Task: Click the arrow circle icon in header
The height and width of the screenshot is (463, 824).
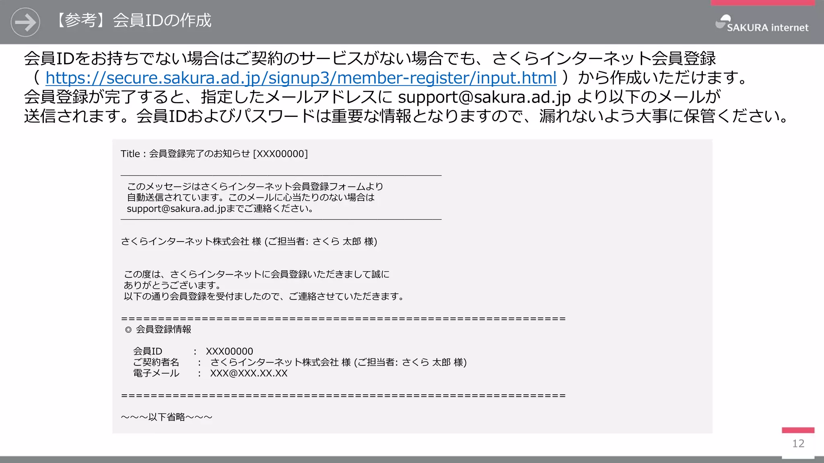Action: point(25,22)
